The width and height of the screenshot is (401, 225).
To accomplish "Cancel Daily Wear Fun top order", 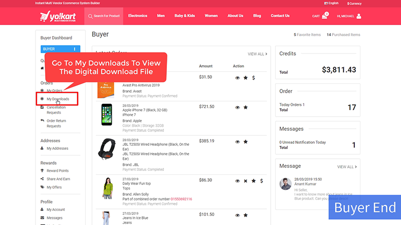I will click(246, 181).
